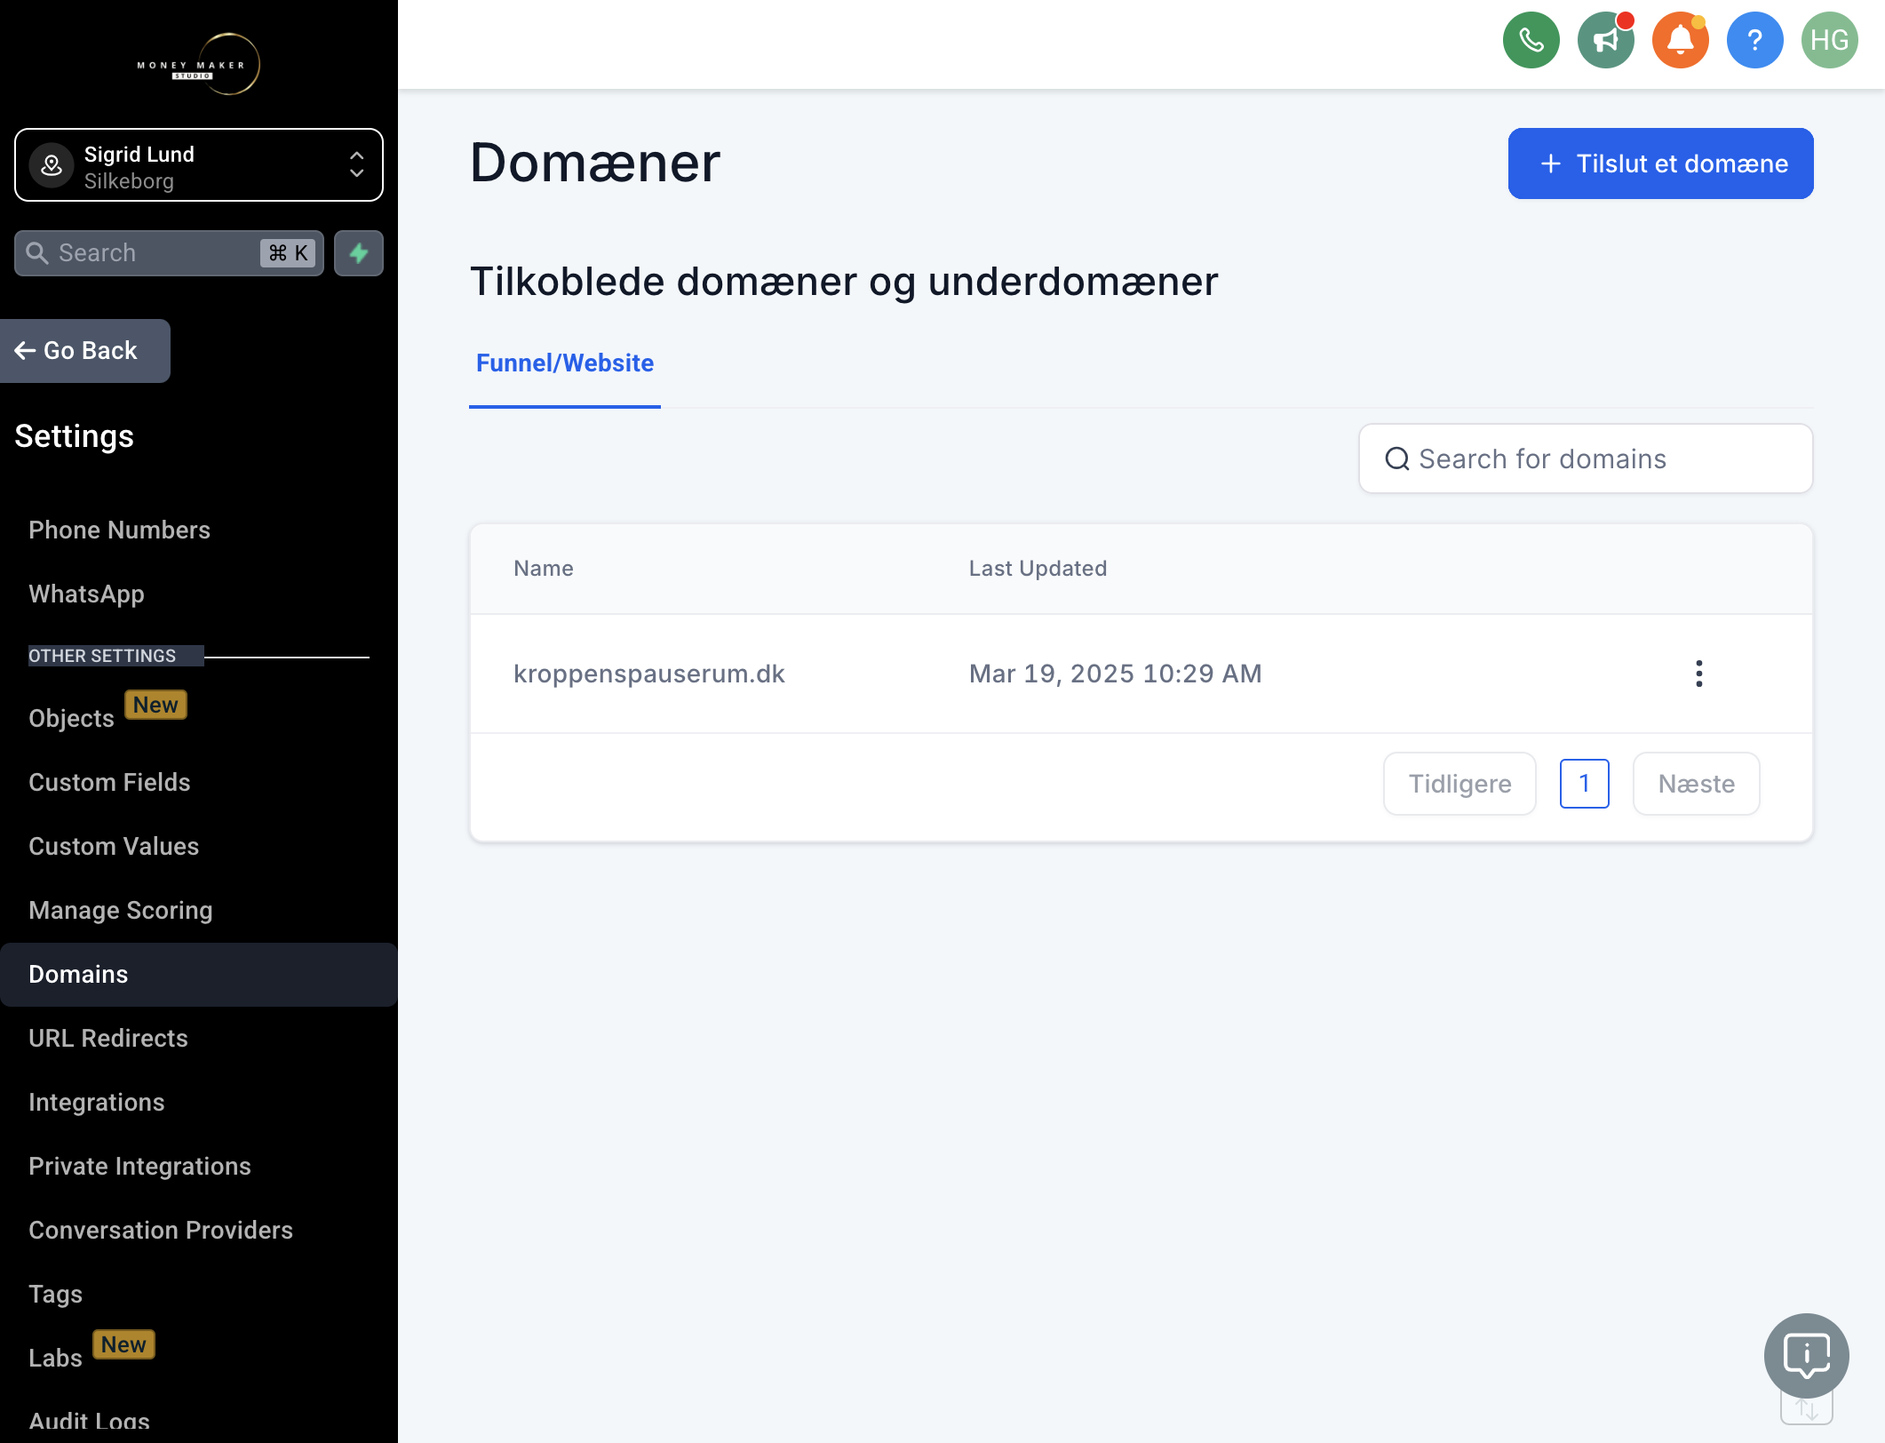
Task: Open WhatsApp settings
Action: pyautogui.click(x=86, y=594)
